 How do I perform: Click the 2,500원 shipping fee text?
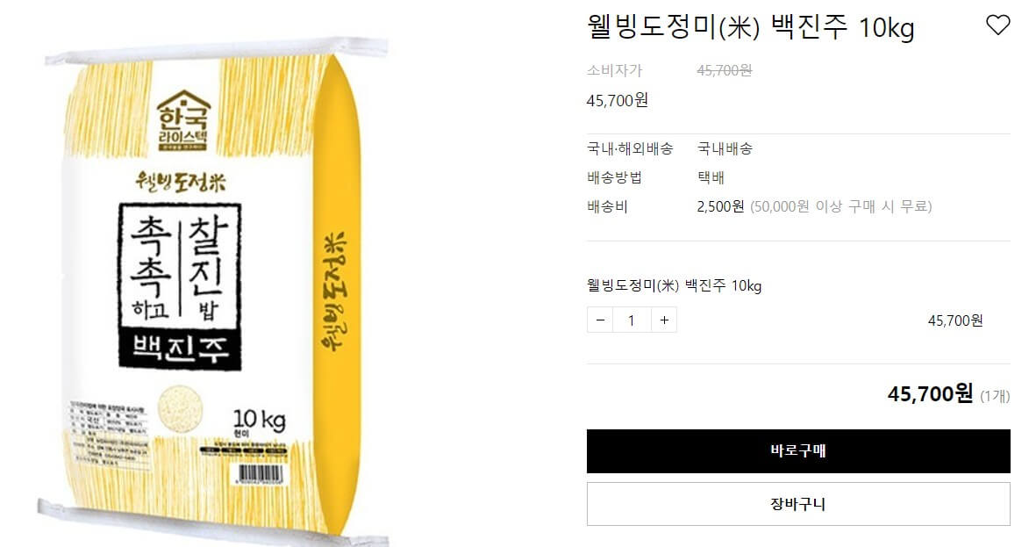coord(720,206)
